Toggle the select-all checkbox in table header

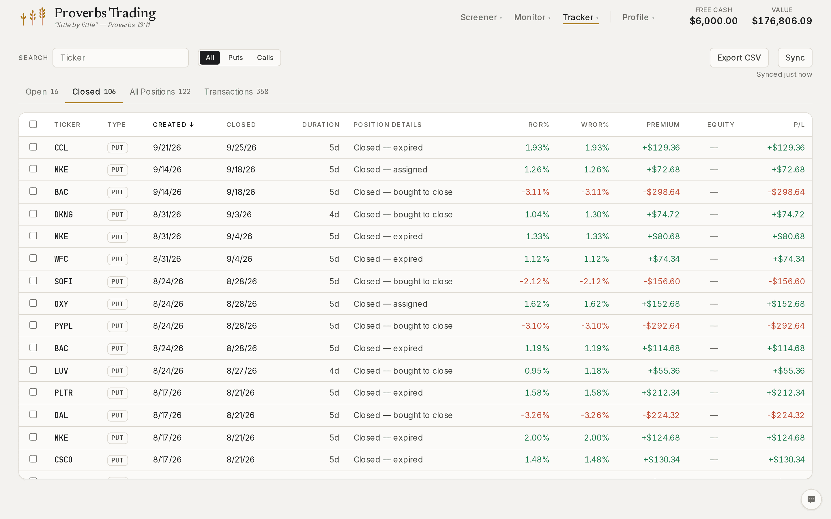point(33,124)
